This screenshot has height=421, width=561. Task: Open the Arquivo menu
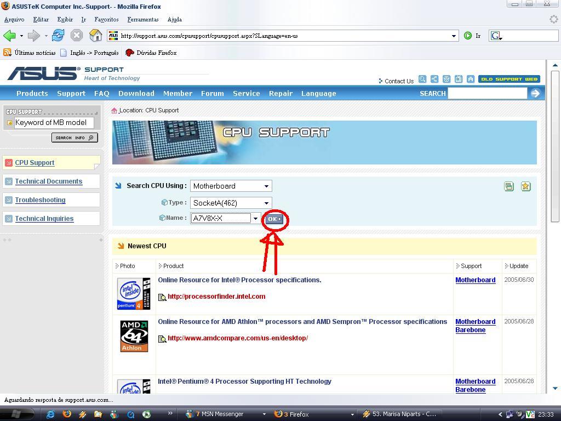pos(14,19)
